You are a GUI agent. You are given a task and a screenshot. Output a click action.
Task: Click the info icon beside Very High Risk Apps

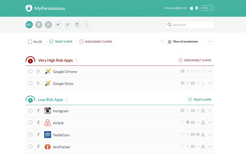tap(76, 60)
